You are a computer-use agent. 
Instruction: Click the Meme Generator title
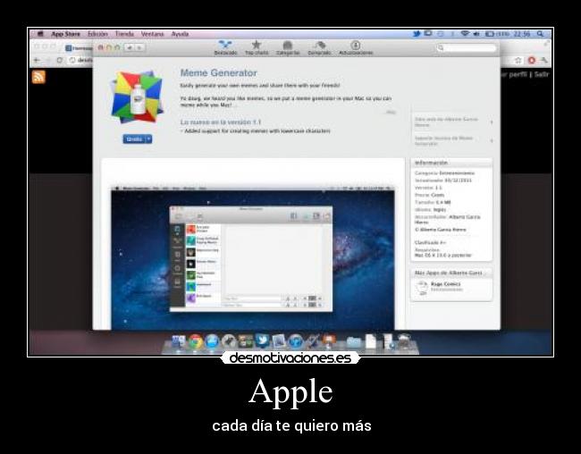219,72
